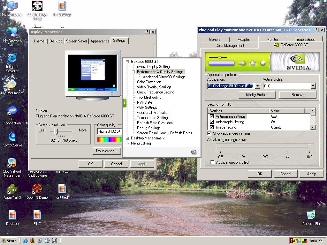Click the Firefox quick launch icon
The height and width of the screenshot is (245, 327).
[33, 241]
